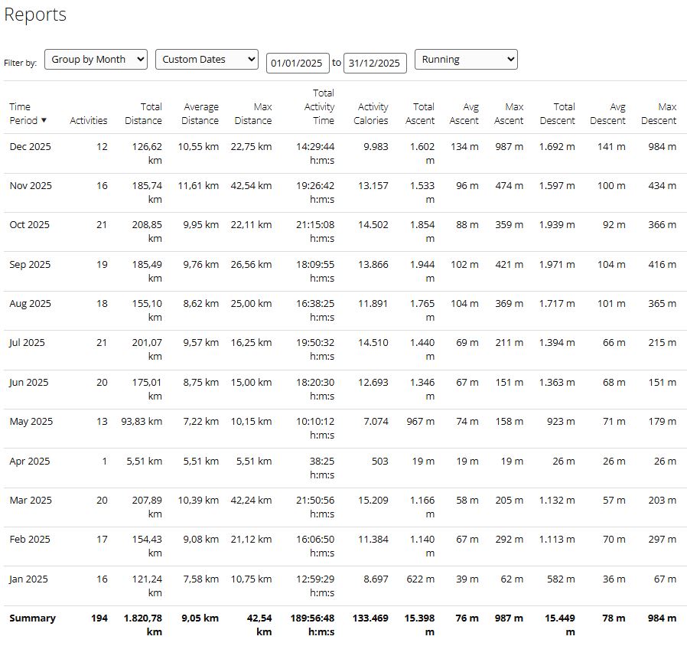Image resolution: width=687 pixels, height=646 pixels.
Task: Sort the table by Activity Calories
Action: 371,113
